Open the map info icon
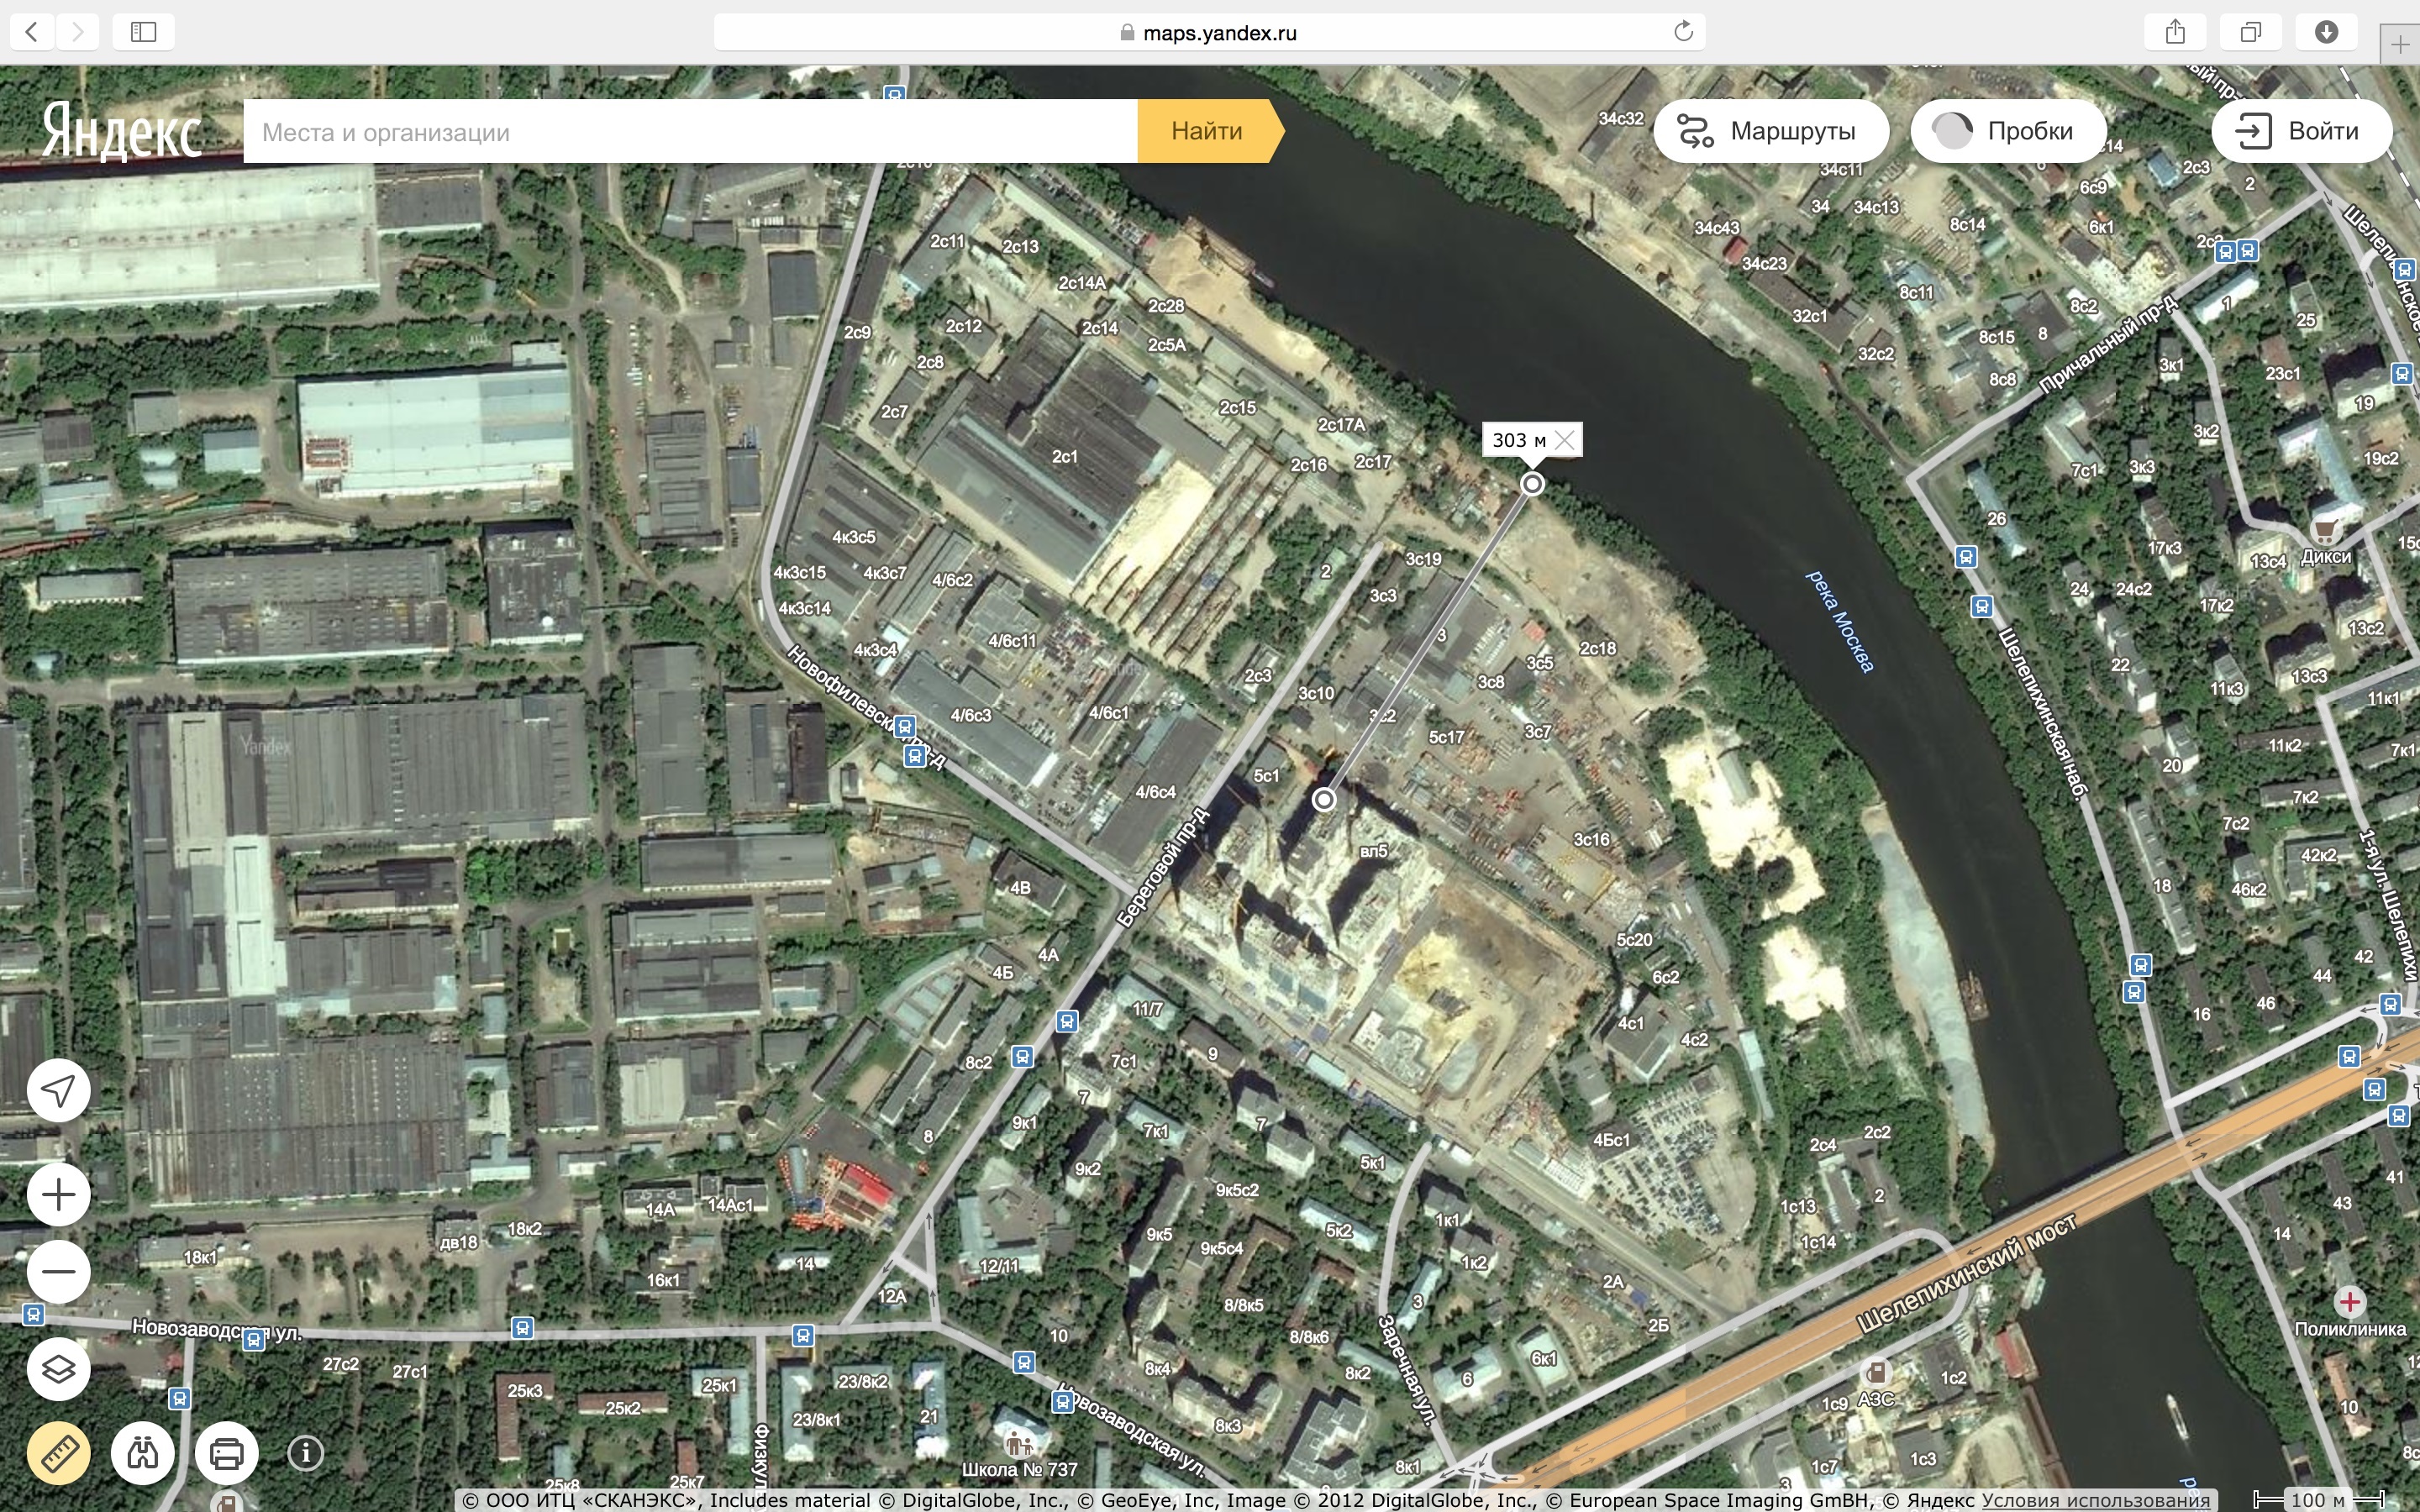This screenshot has width=2420, height=1512. click(306, 1452)
